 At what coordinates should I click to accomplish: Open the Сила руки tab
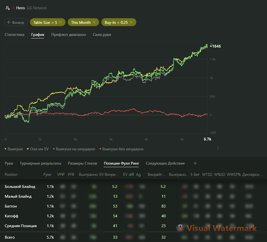[102, 35]
